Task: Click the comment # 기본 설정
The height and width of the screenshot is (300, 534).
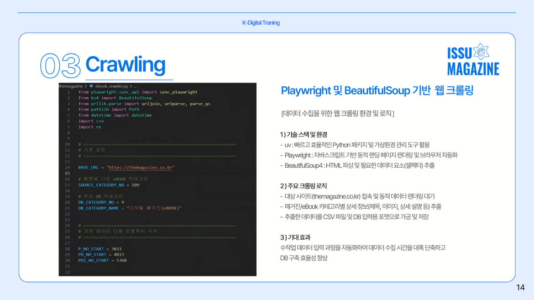Action: point(92,150)
